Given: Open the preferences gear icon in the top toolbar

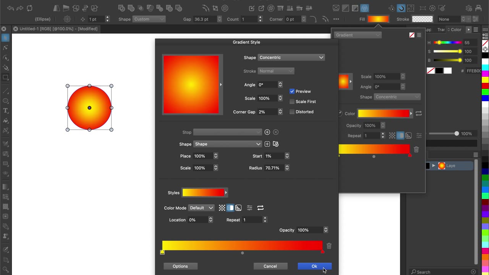Looking at the screenshot, I should tap(469, 8).
